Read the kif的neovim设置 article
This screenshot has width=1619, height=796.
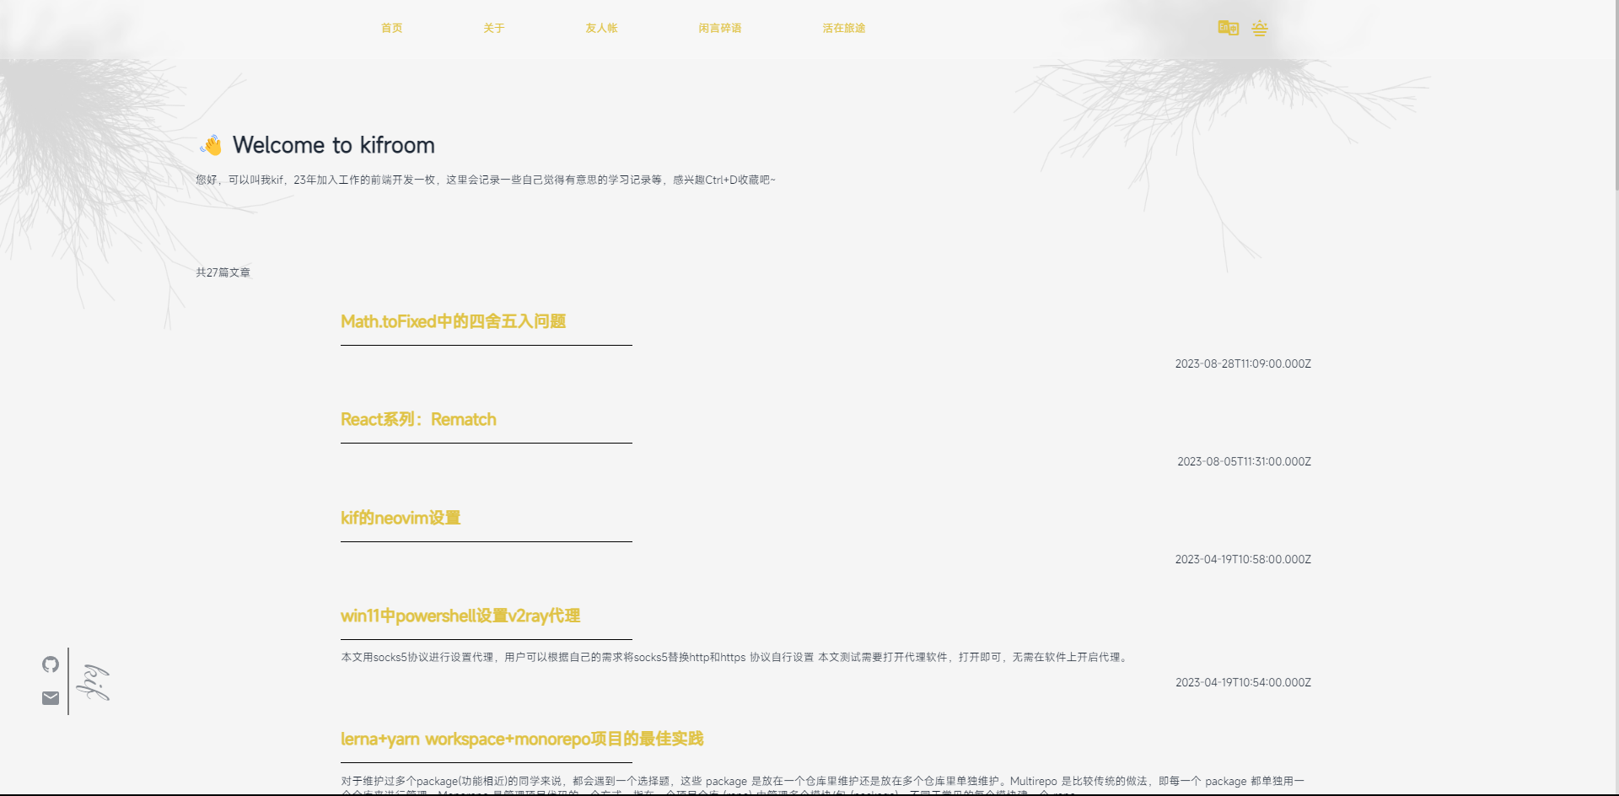pos(401,518)
